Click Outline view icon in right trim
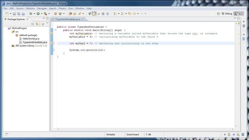249x140 pixels. [x=244, y=39]
